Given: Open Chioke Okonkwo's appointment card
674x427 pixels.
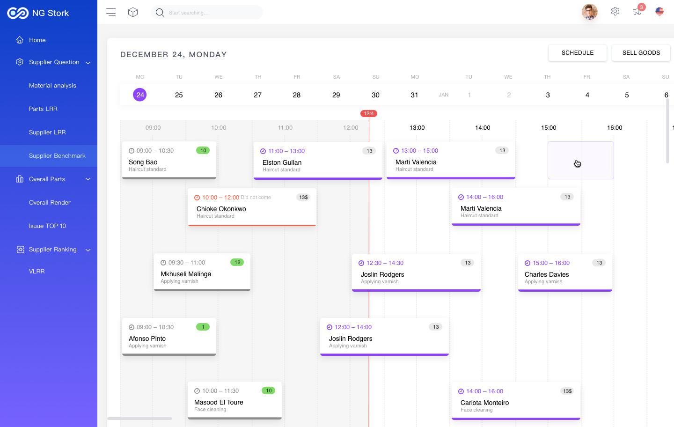Looking at the screenshot, I should tap(252, 207).
